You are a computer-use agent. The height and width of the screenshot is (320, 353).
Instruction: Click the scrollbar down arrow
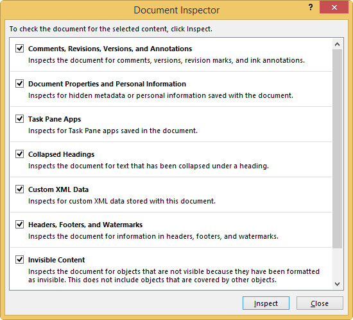(337, 284)
